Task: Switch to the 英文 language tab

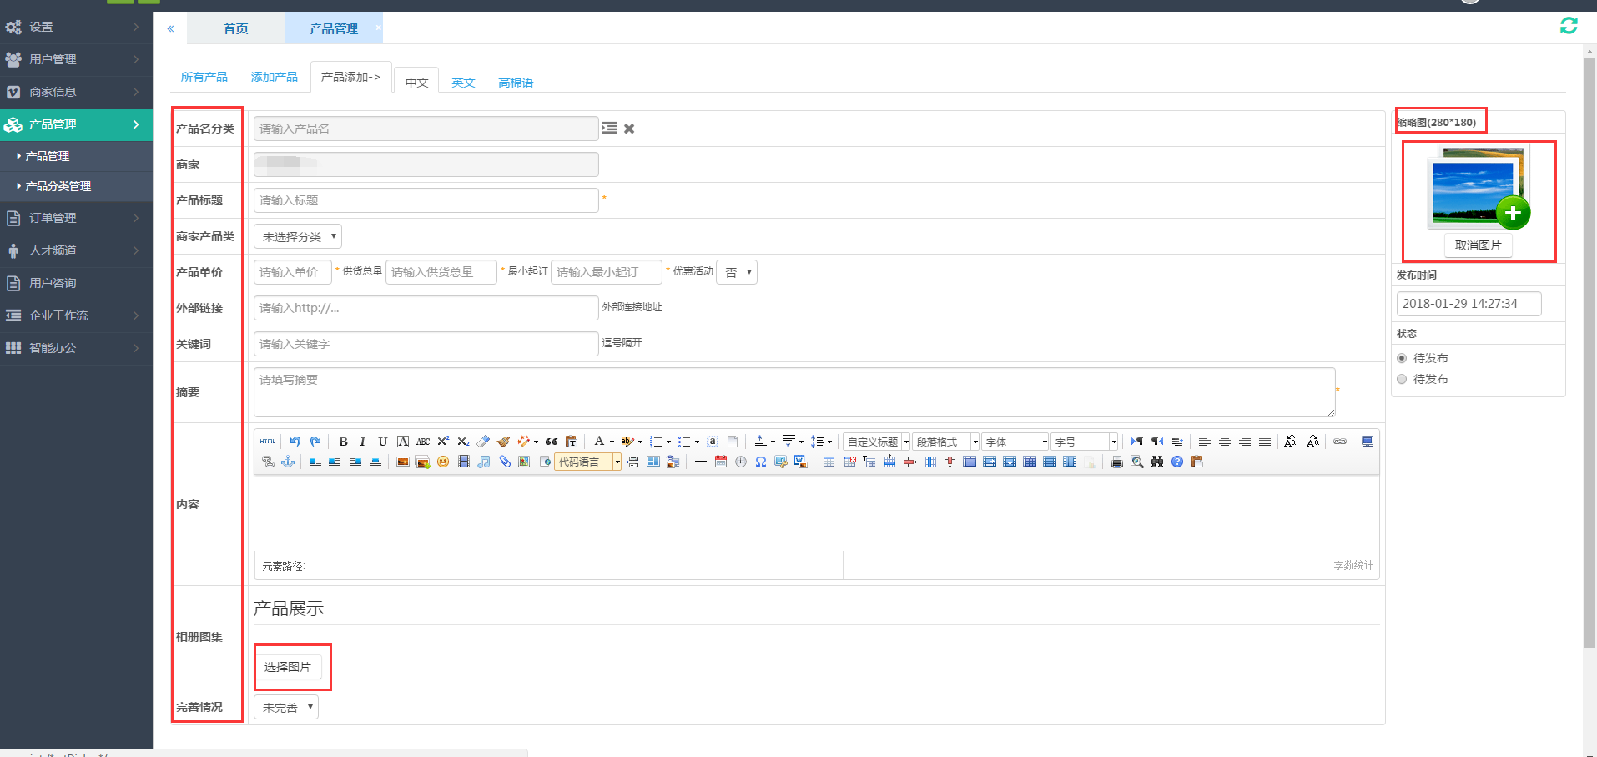Action: (463, 83)
